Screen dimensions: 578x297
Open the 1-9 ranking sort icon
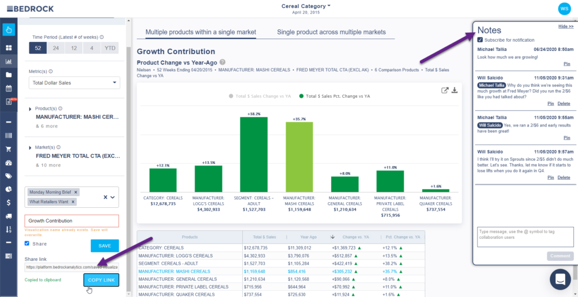click(8, 229)
